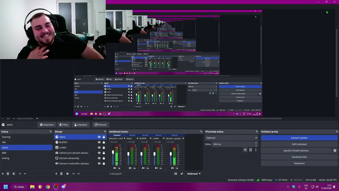The height and width of the screenshot is (191, 339).
Task: Undock the Scény panel
Action: coord(51,132)
